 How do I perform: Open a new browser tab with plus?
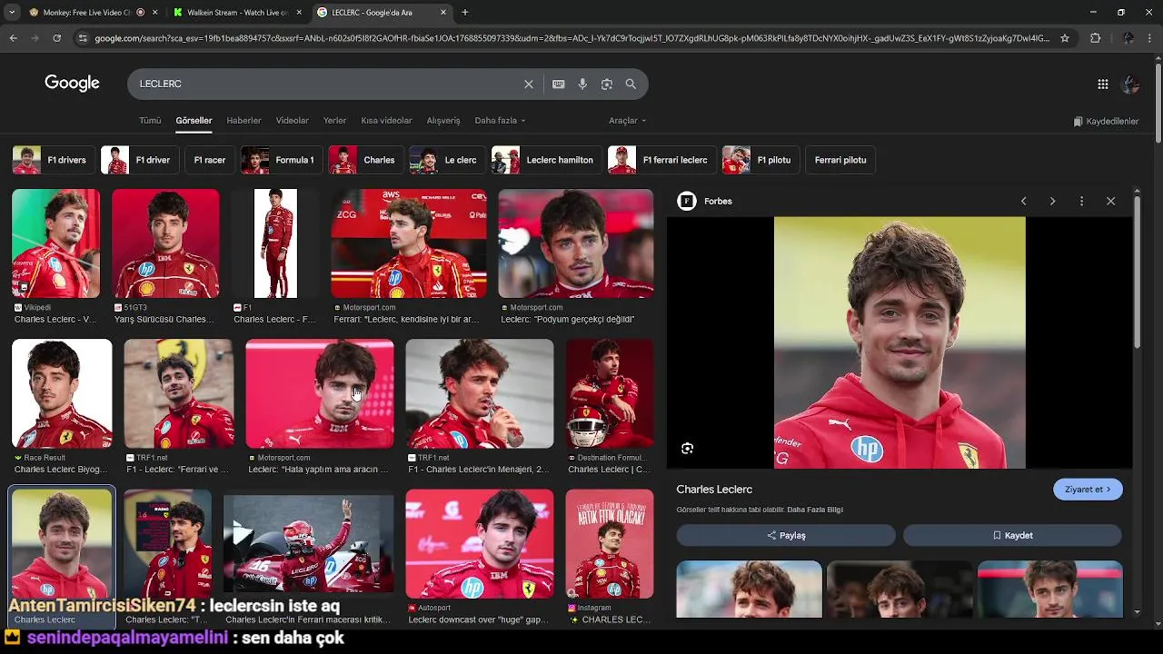[465, 13]
